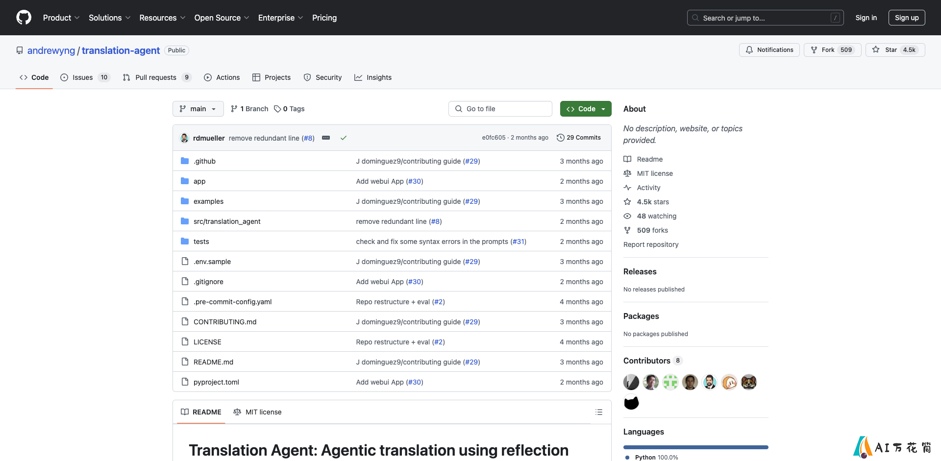Open the README outline list icon
Screen dimensions: 941x461
point(598,412)
